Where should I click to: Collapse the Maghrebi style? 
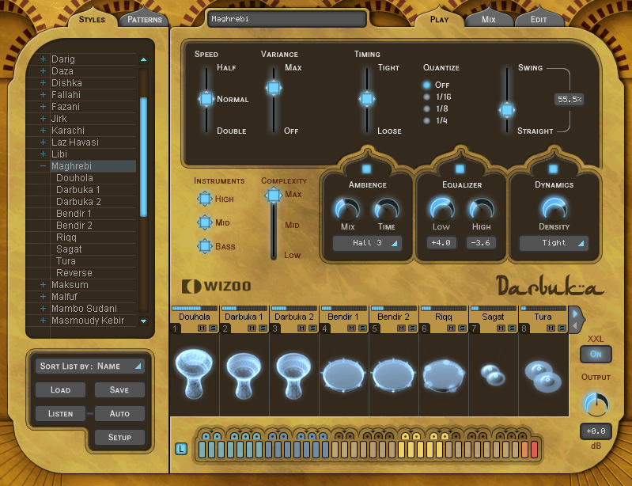point(43,165)
